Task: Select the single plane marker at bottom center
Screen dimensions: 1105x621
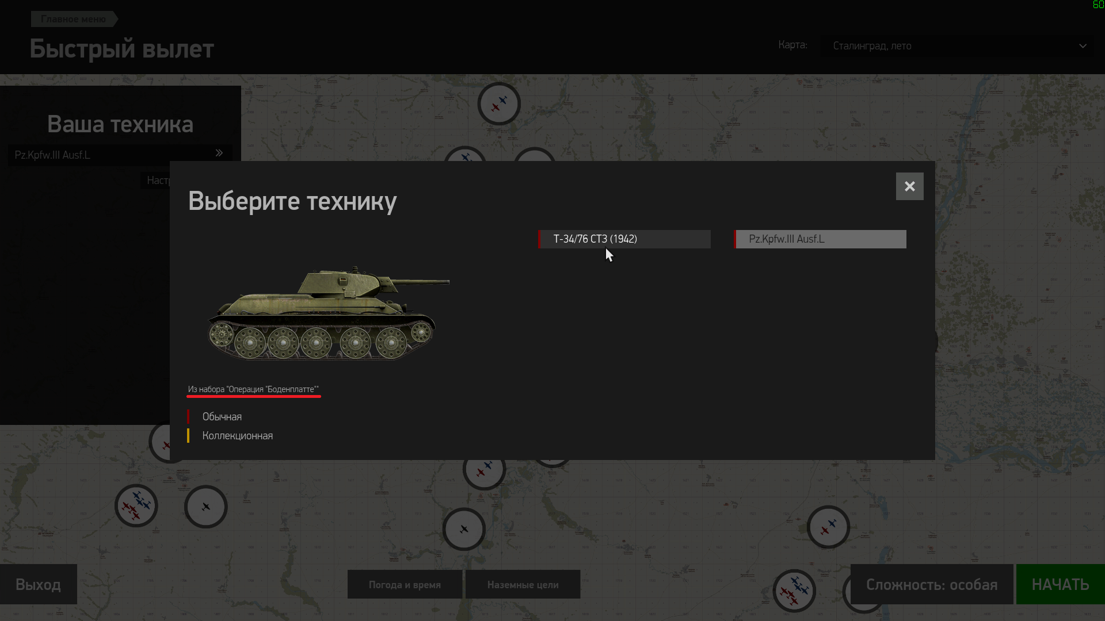Action: coord(464,529)
